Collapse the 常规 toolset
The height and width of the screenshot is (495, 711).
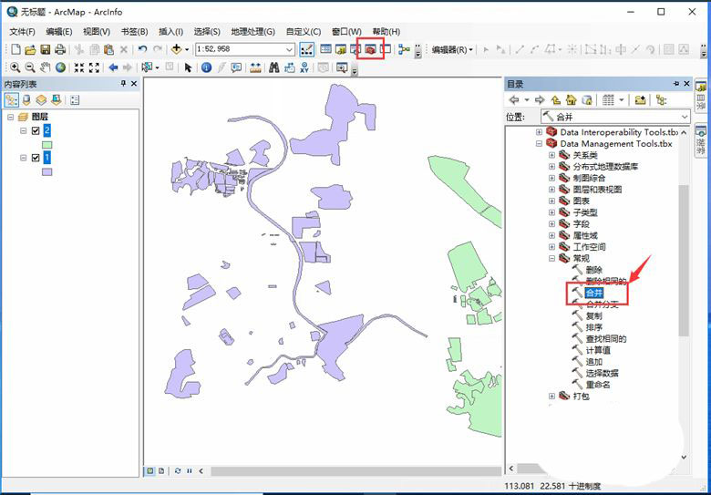coord(551,258)
